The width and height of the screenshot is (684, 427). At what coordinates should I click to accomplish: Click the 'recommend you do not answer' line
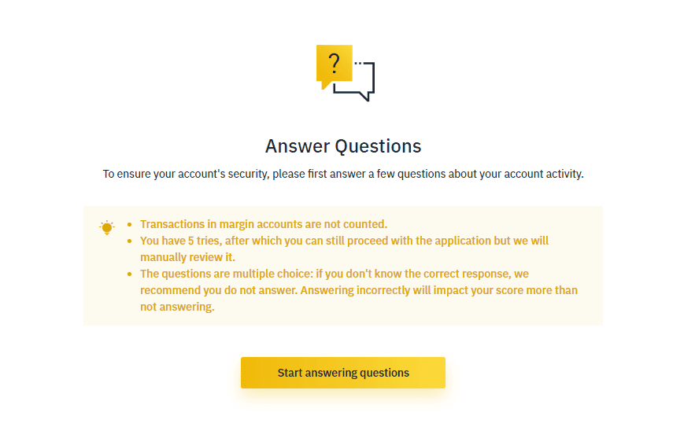(359, 290)
